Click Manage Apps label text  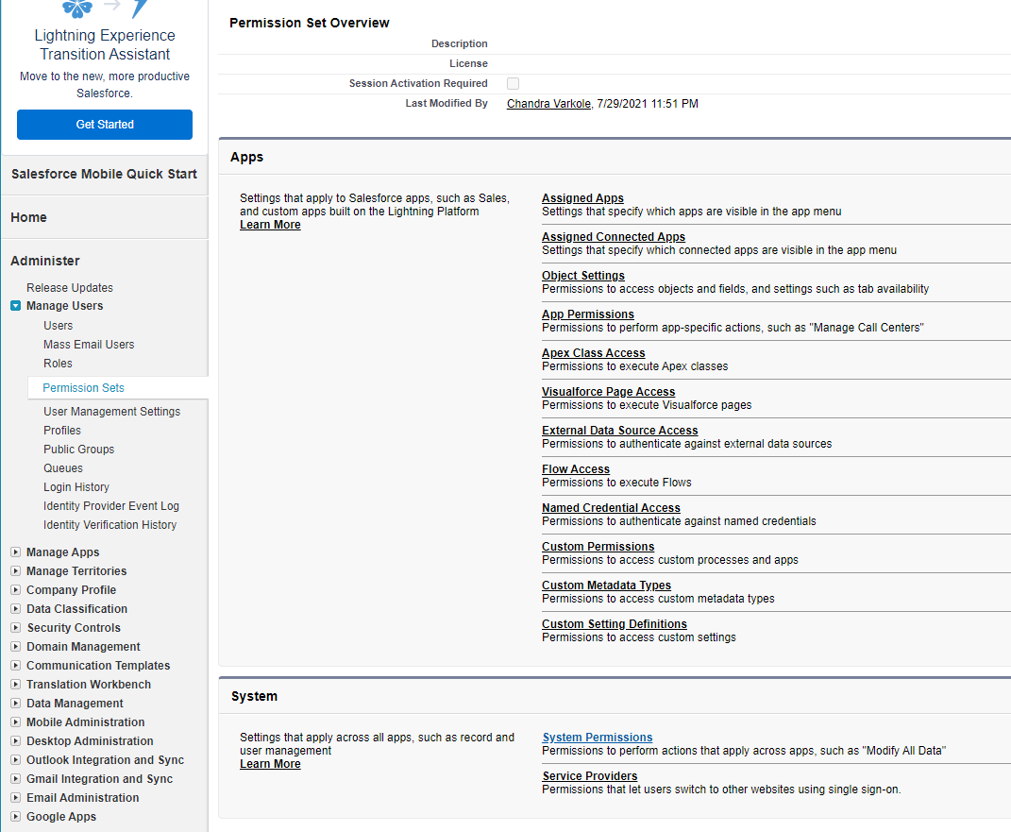pos(62,552)
